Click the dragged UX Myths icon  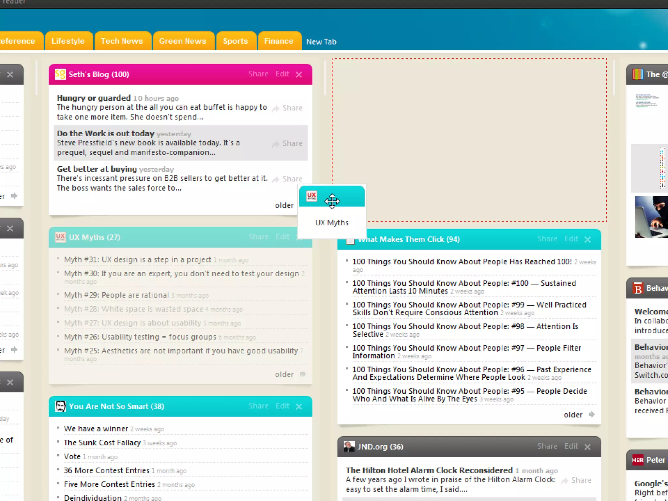click(311, 196)
